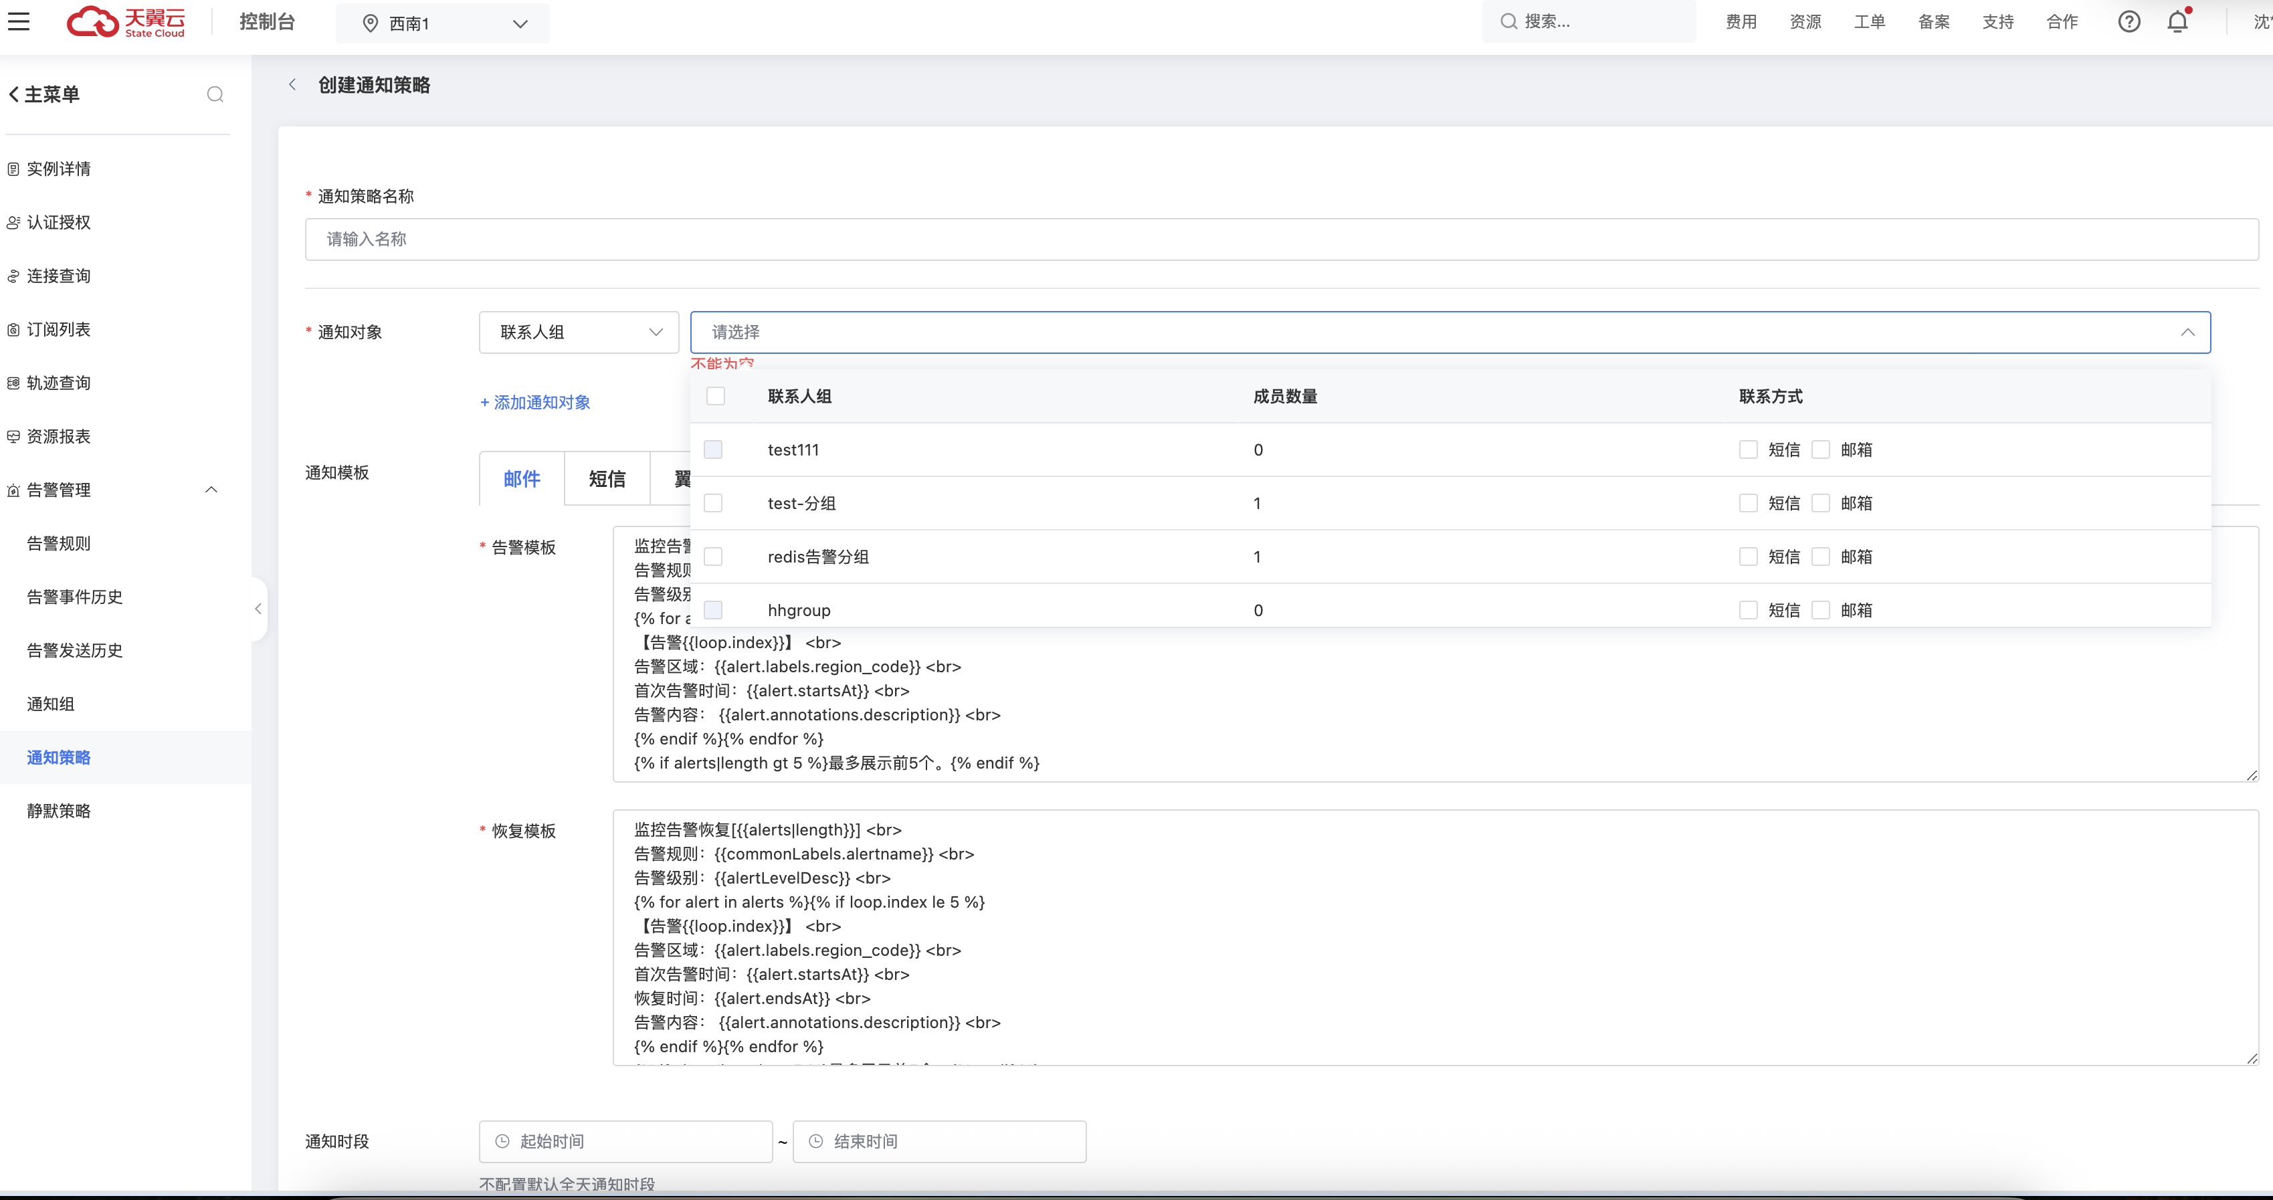Open the 西南1 region dropdown
The image size is (2273, 1200).
tap(443, 24)
